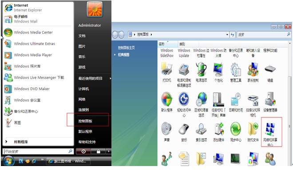Open the 同步中心 sync center icon
Viewport: 293px width, 170px height.
coord(236,132)
